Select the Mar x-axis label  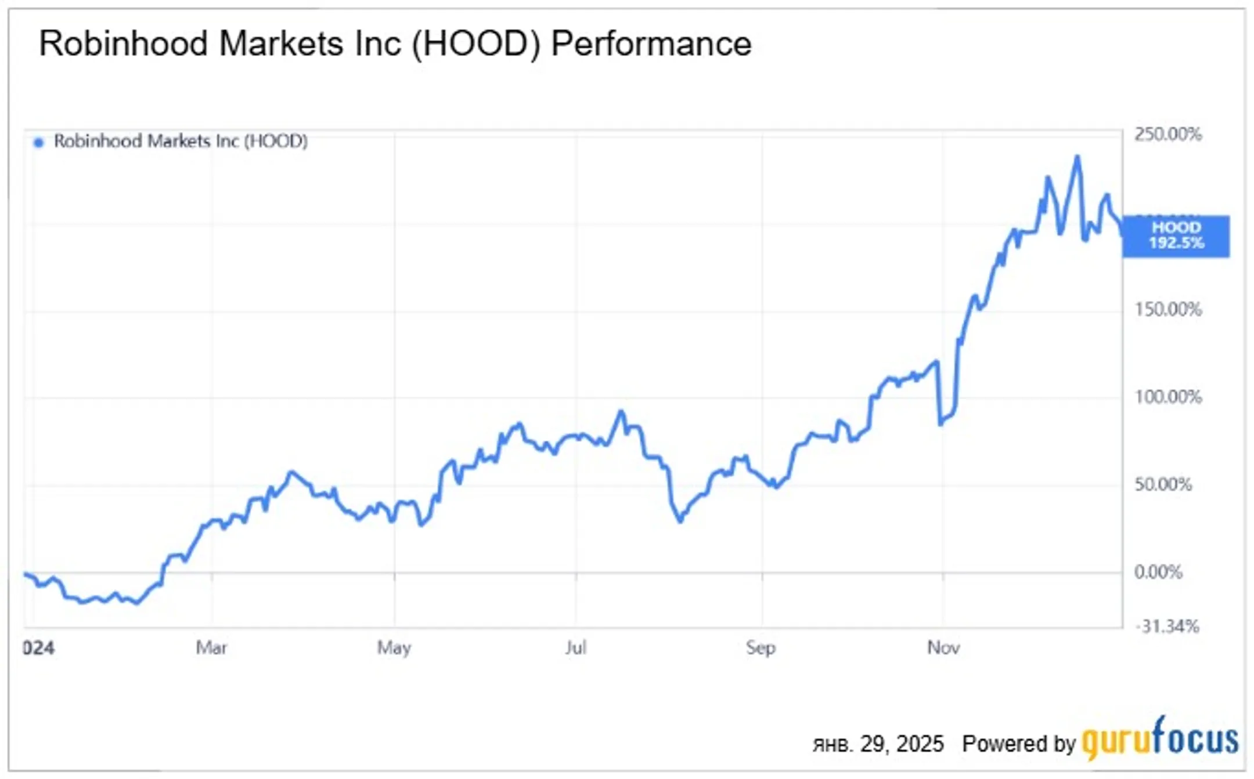[211, 647]
